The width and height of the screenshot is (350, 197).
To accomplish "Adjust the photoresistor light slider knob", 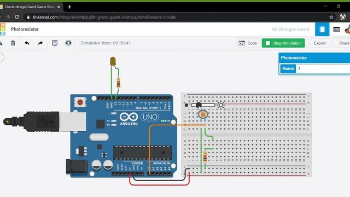I will point(199,105).
